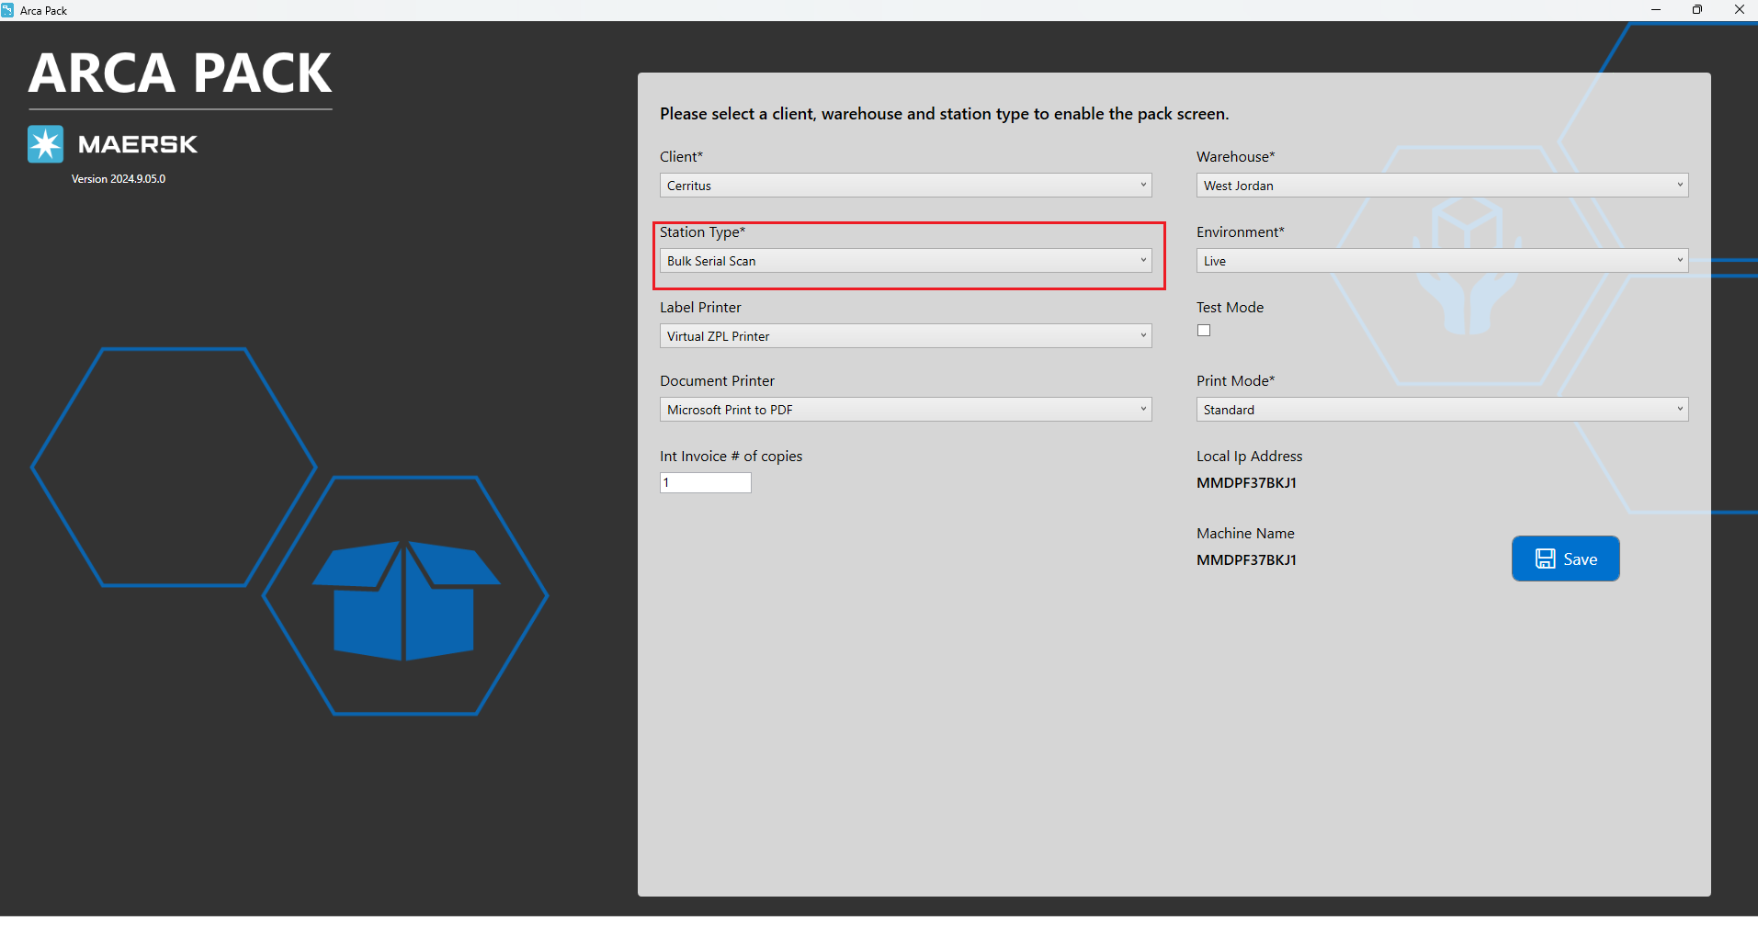
Task: Click the Version 2024.9.05.0 text
Action: [x=119, y=179]
